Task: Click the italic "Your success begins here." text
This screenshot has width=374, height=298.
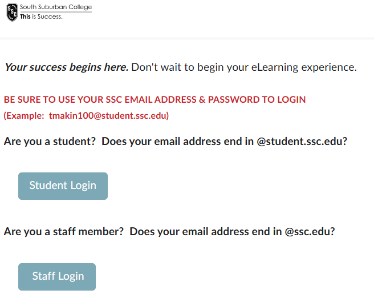Action: point(66,67)
